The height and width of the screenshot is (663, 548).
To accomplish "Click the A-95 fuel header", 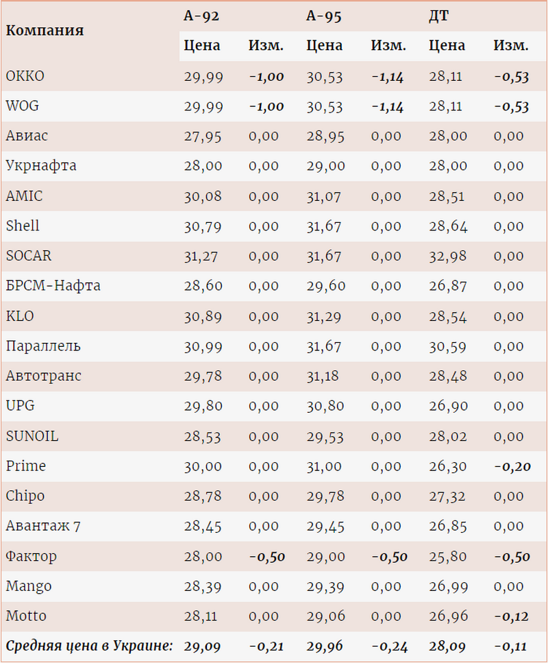I will (x=324, y=16).
